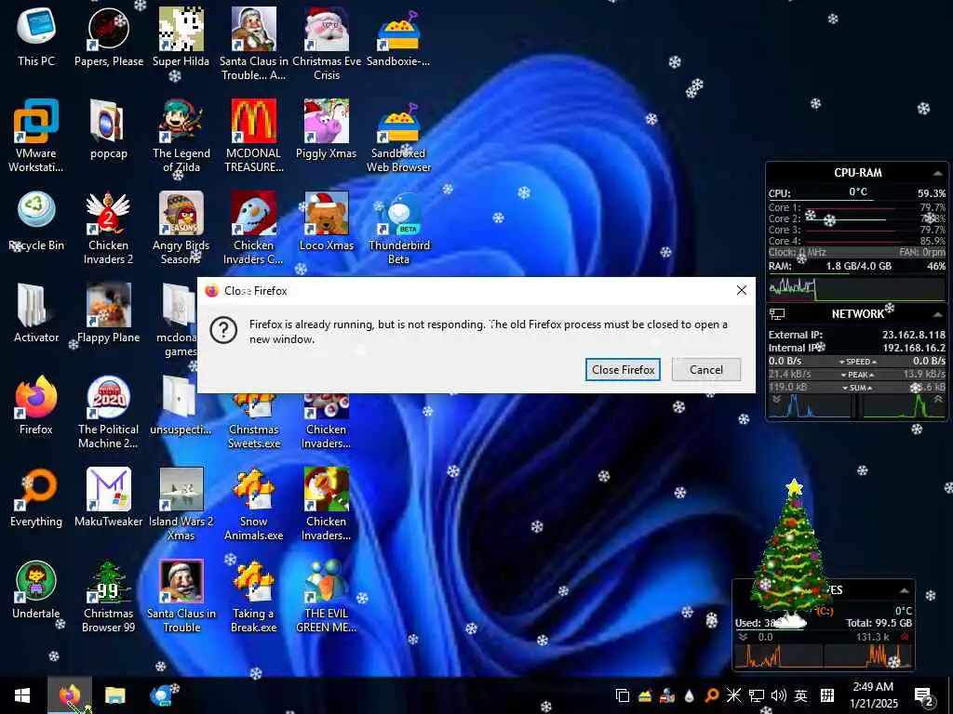Select the Christmas Eve Crisis shortcut
The width and height of the screenshot is (953, 714).
point(327,43)
